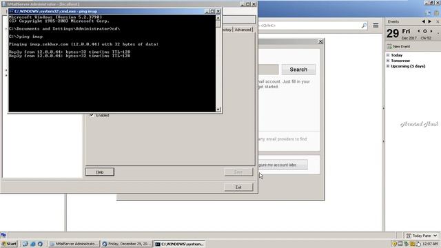
Task: Click the yellow square tray icon
Action: [x=412, y=244]
